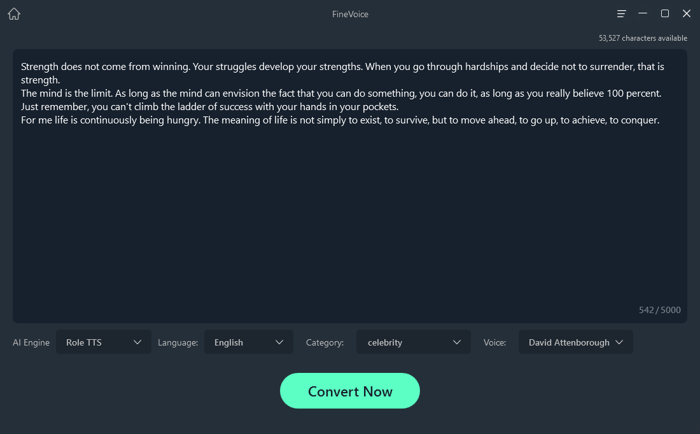Screen dimensions: 700x434
Task: Click the characters available counter
Action: coord(643,38)
